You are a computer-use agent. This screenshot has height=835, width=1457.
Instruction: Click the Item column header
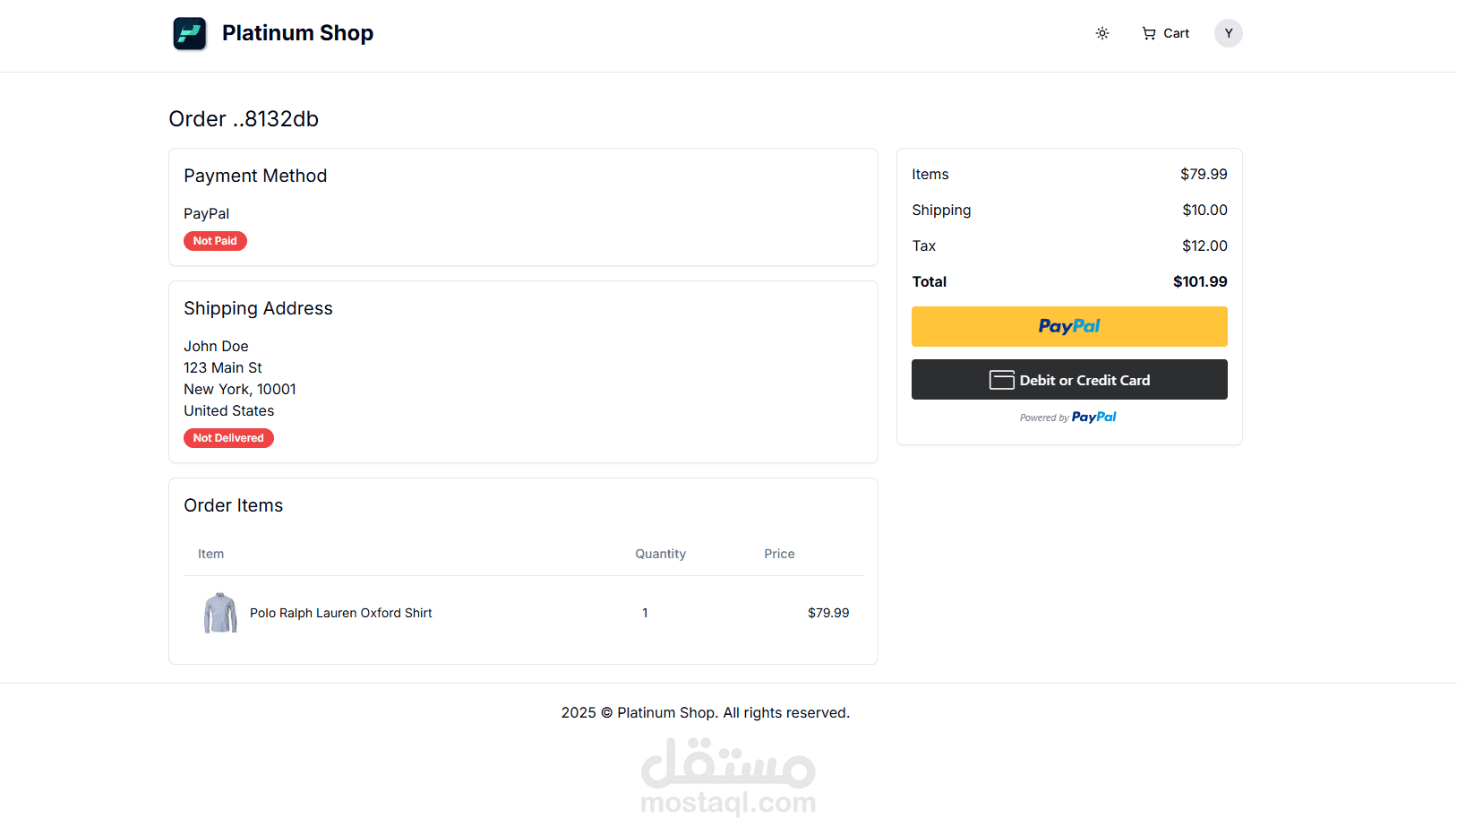coord(211,554)
